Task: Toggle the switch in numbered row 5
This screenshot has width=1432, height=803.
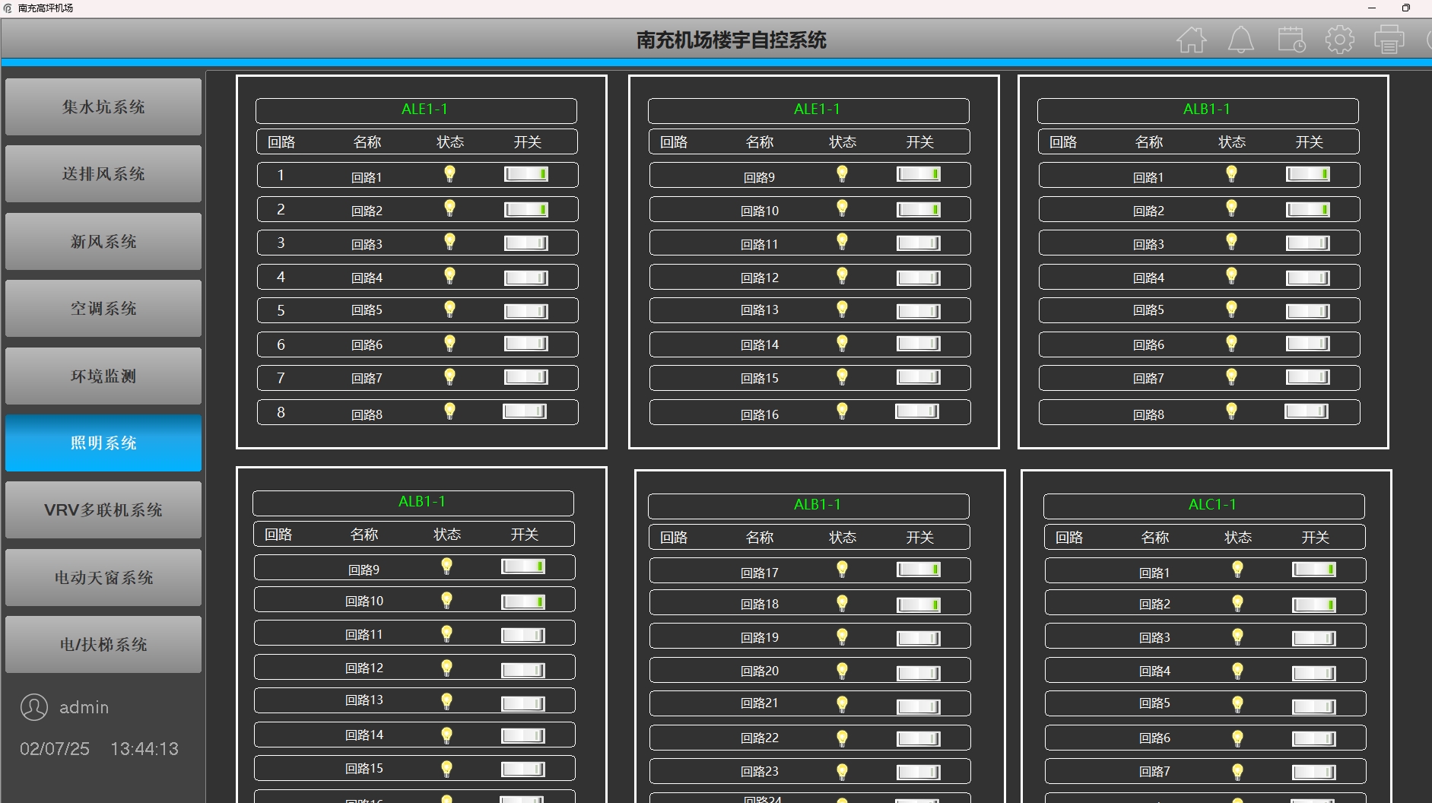Action: coord(525,311)
